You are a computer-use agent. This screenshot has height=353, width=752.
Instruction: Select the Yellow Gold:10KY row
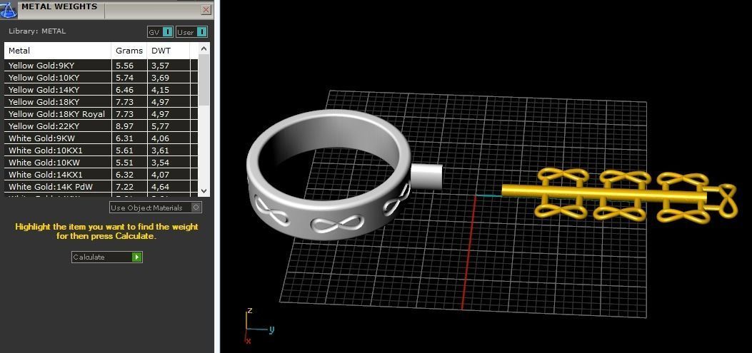(101, 78)
